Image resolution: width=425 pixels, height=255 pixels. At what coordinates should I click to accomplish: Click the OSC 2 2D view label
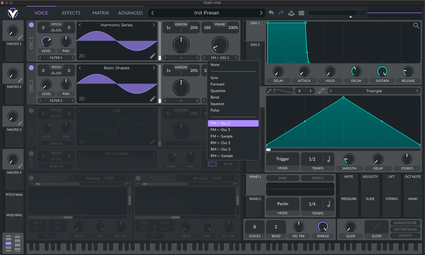(x=82, y=99)
